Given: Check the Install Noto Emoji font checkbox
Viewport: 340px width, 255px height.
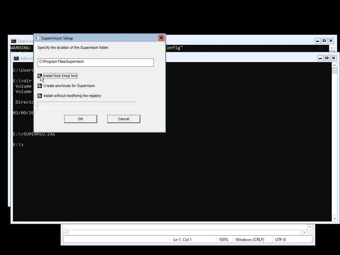Looking at the screenshot, I should point(40,76).
